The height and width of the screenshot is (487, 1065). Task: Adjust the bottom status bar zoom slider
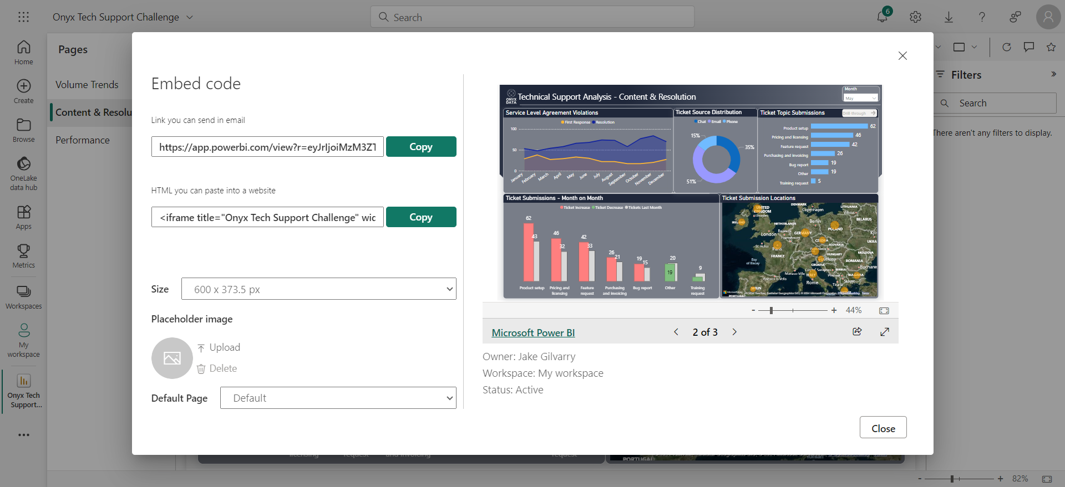coord(952,479)
